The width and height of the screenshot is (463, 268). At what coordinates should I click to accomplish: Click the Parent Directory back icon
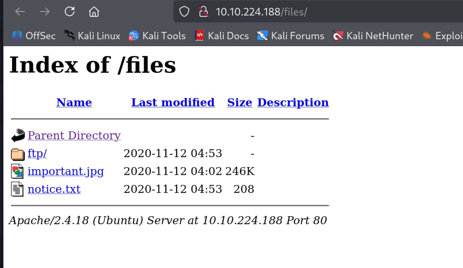point(18,136)
